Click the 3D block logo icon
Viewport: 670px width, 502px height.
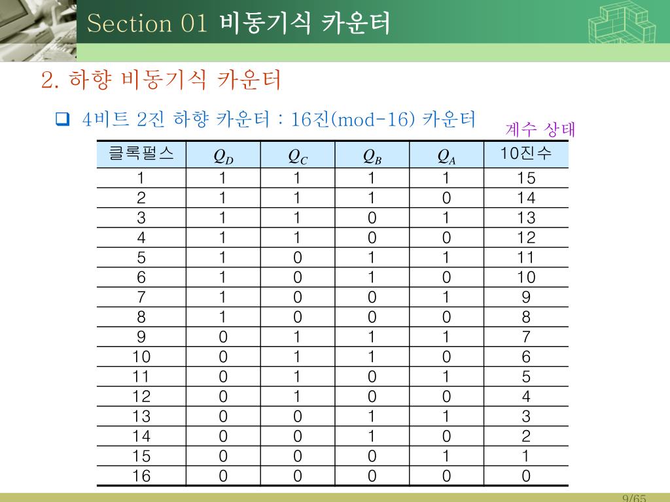pos(622,22)
